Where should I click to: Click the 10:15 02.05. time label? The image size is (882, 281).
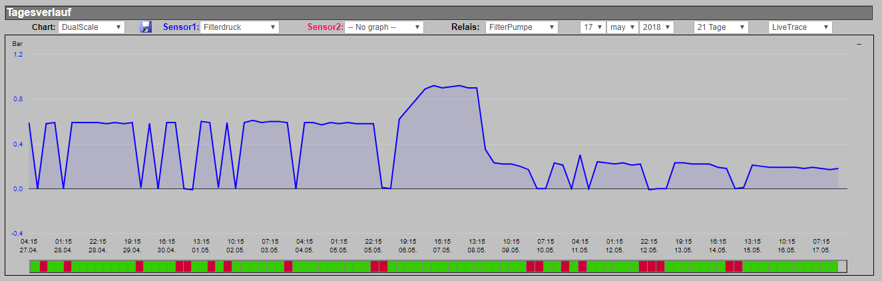point(236,246)
